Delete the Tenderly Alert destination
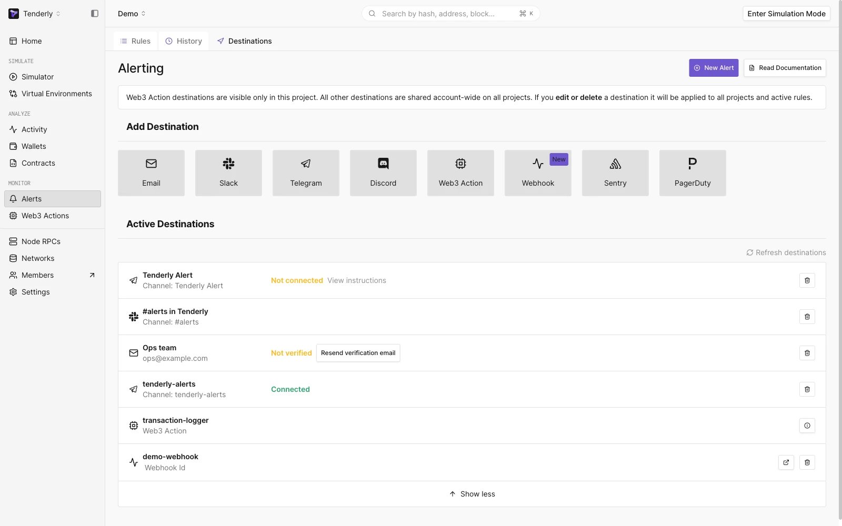 pyautogui.click(x=807, y=280)
